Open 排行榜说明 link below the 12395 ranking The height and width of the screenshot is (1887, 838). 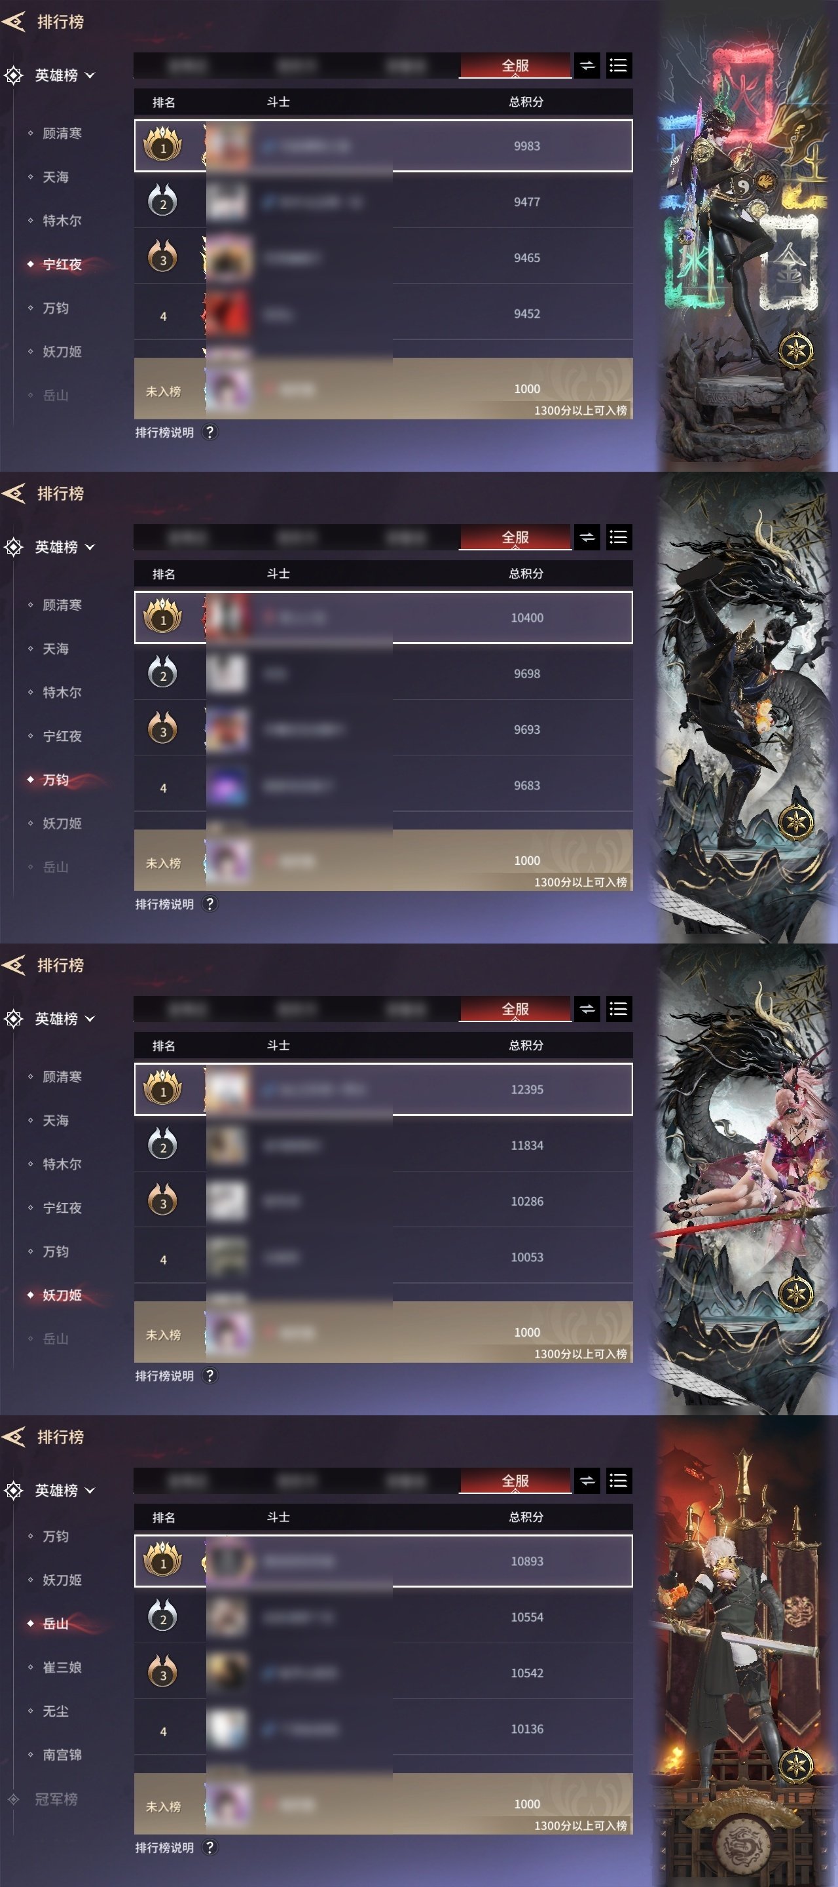(x=165, y=1376)
